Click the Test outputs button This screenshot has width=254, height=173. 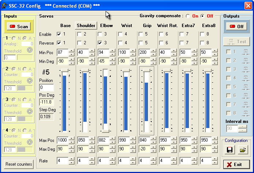point(236,42)
